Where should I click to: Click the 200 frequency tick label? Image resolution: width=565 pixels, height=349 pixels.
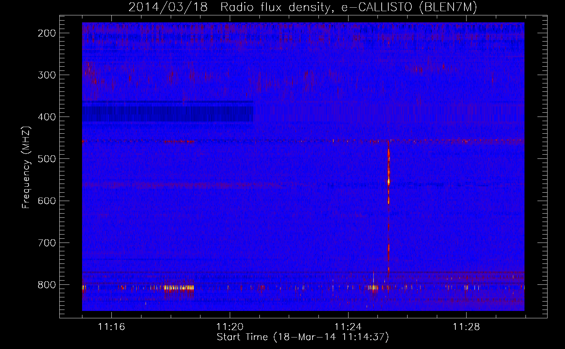point(46,33)
